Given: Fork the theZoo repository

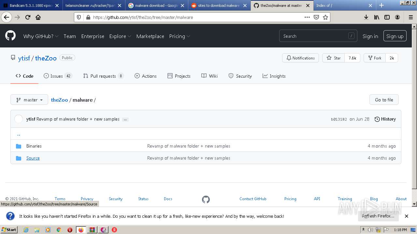Looking at the screenshot, I should 375,58.
